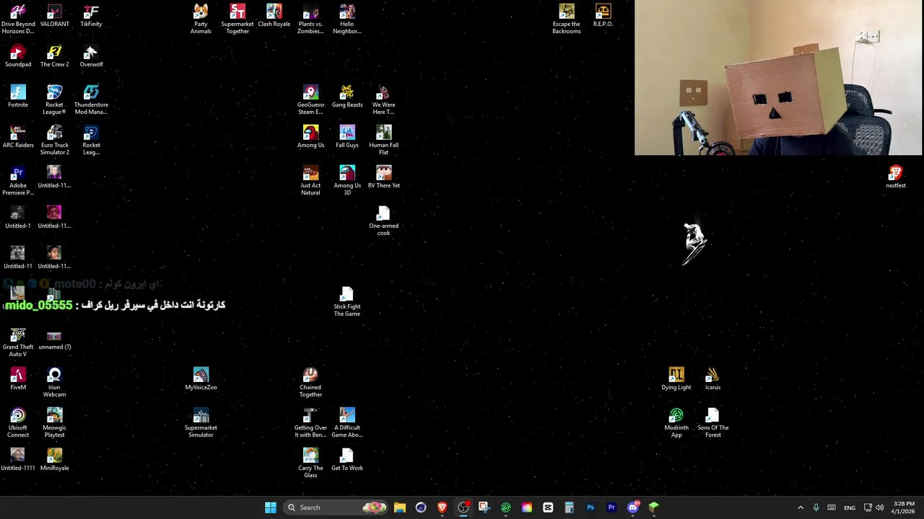Open File Explorer from the taskbar
Image resolution: width=924 pixels, height=519 pixels.
click(400, 507)
